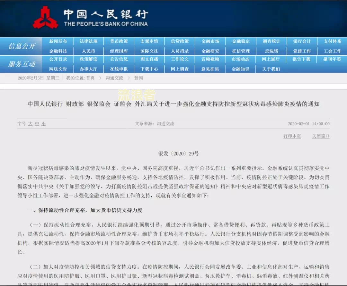
Task: Open 征信管理 navigation link
Action: tap(241, 51)
